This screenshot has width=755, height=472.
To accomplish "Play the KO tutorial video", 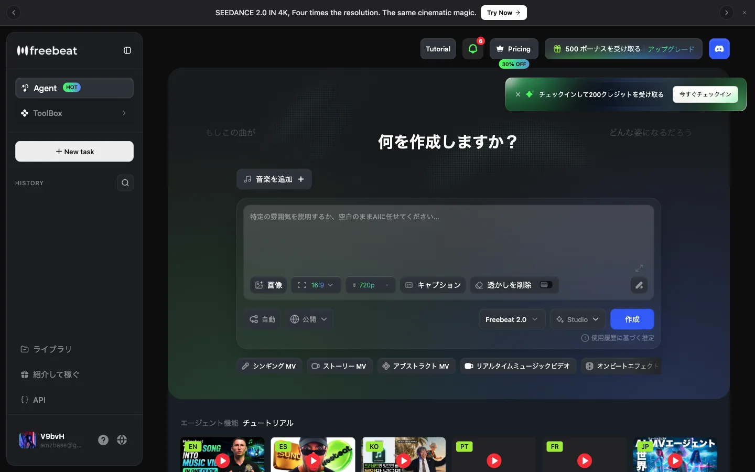I will (x=404, y=460).
